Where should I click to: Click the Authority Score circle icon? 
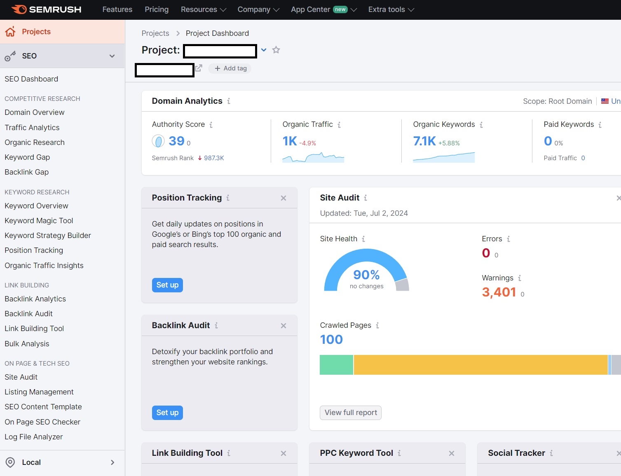click(x=158, y=141)
